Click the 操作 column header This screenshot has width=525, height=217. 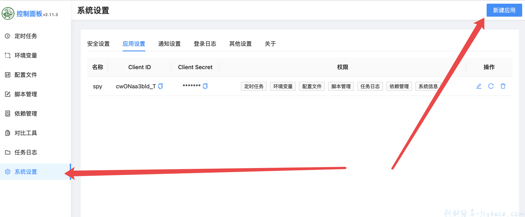[x=489, y=67]
